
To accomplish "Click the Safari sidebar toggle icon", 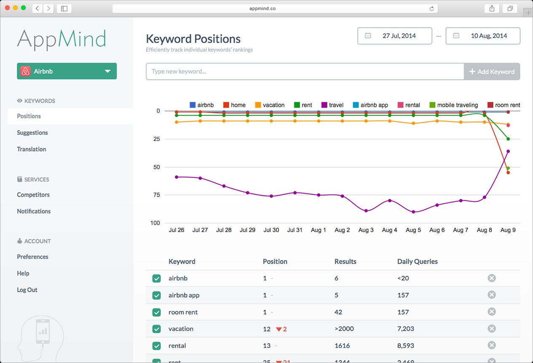I will pyautogui.click(x=64, y=8).
